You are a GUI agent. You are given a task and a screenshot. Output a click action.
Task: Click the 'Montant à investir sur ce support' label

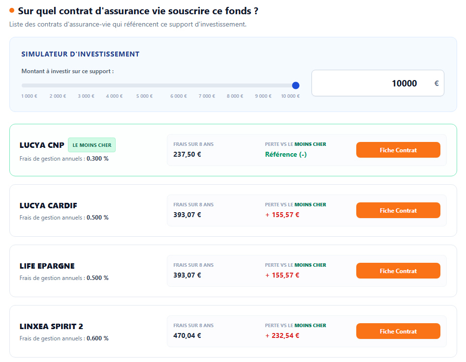[67, 71]
